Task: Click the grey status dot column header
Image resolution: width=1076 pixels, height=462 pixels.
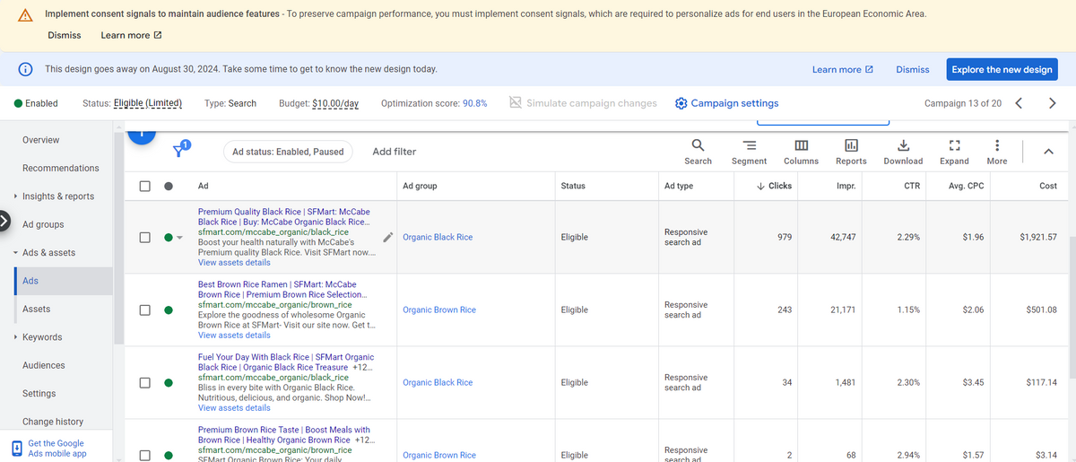Action: point(169,186)
